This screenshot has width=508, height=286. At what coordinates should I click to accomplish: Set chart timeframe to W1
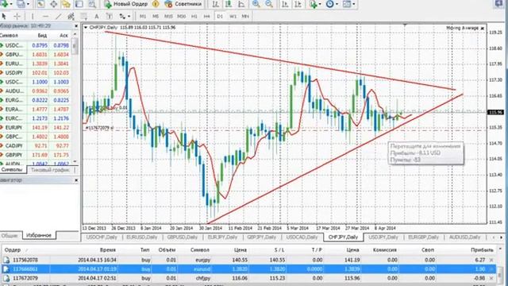[x=233, y=16]
